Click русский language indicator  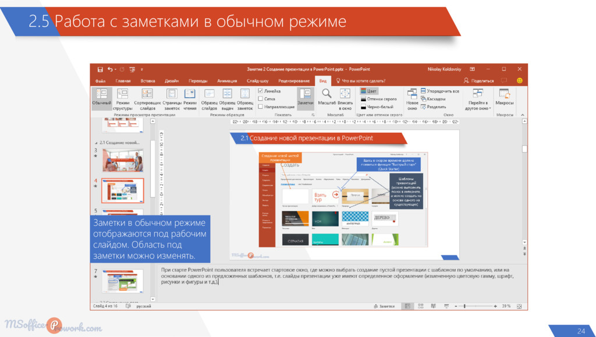(144, 306)
